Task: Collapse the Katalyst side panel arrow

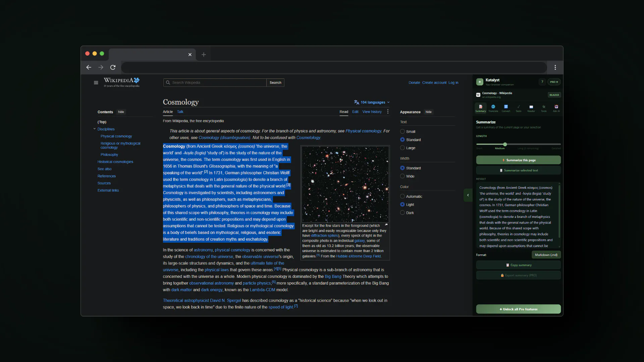Action: pyautogui.click(x=468, y=195)
